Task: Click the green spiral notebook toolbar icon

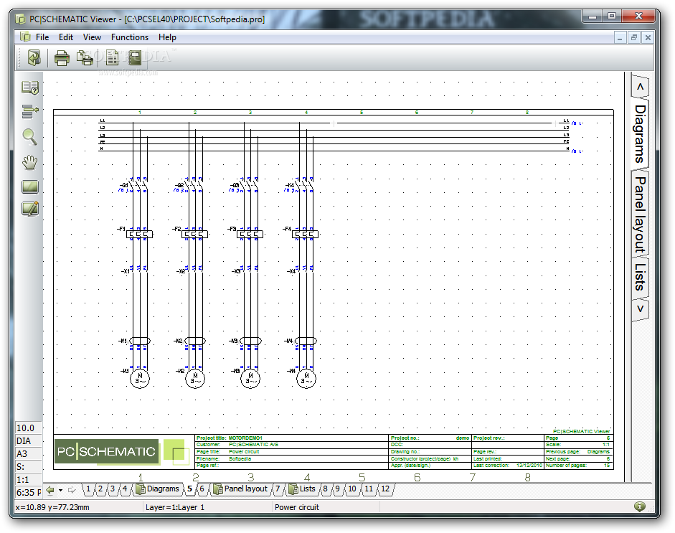Action: (x=135, y=57)
